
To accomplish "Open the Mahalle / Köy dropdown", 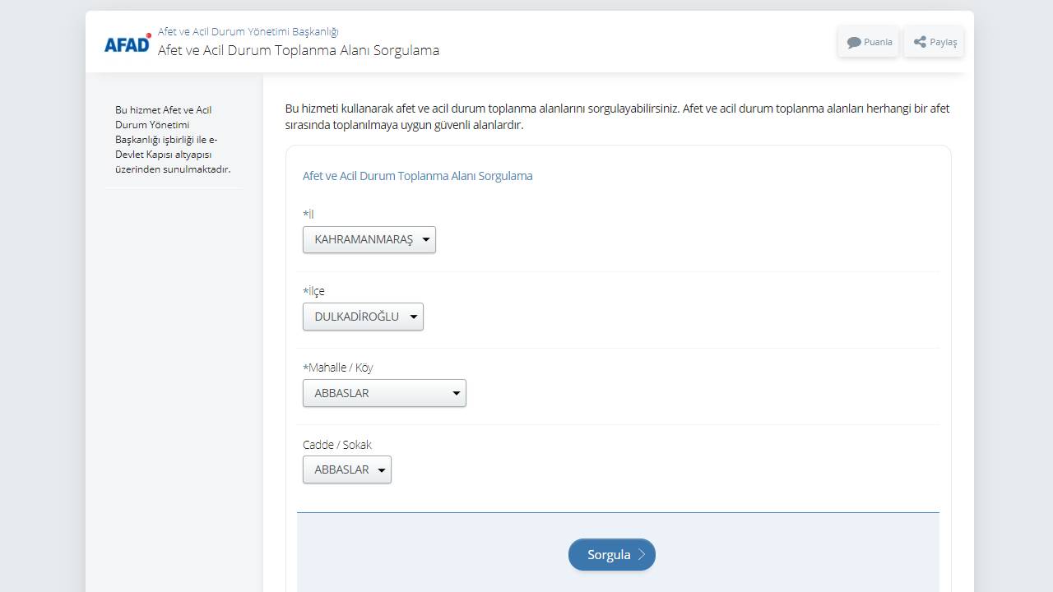I will pos(384,393).
